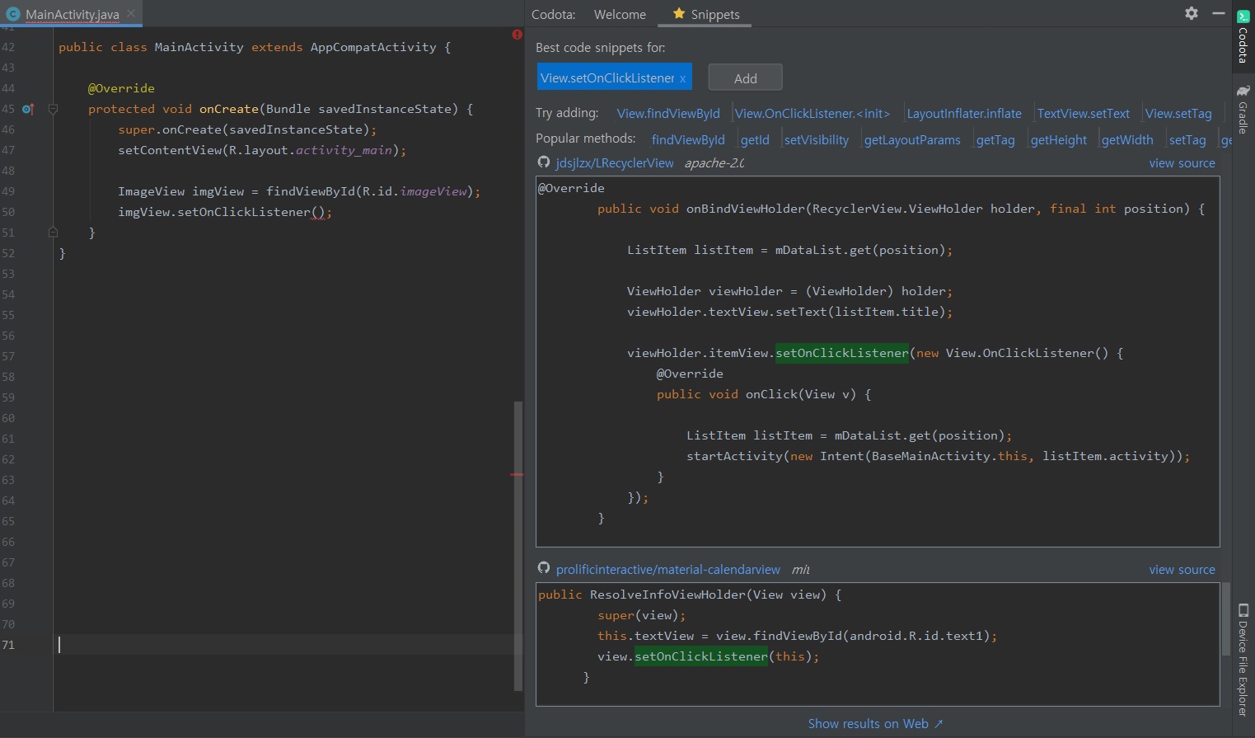Click onBindViewHolder method name in snippet
Viewport: 1255px width, 738px height.
click(x=745, y=209)
